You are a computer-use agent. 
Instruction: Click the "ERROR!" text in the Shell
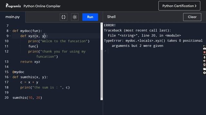110,25
